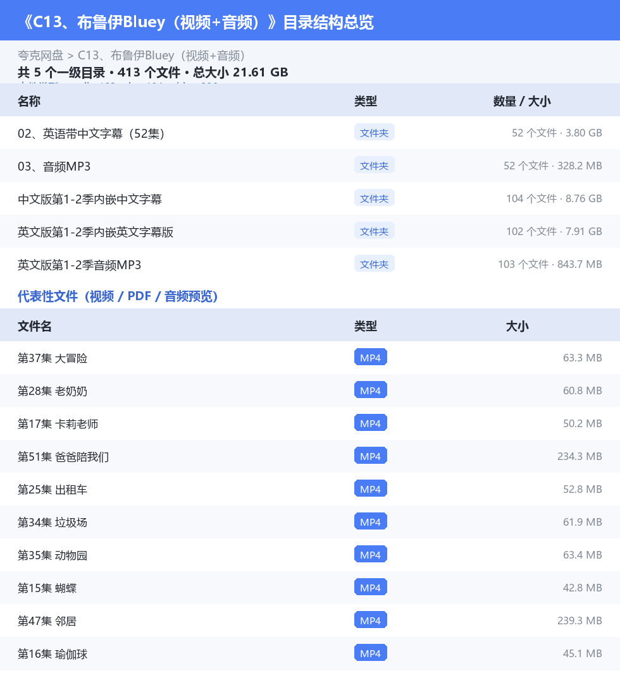Click the summary line 共 5 个一级目录
The image size is (620, 690).
click(153, 72)
